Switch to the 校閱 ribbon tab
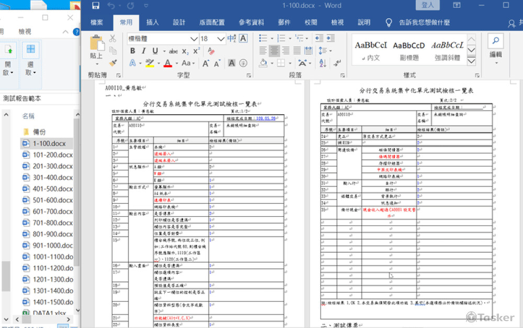Viewport: 523px width, 328px height. coord(311,22)
